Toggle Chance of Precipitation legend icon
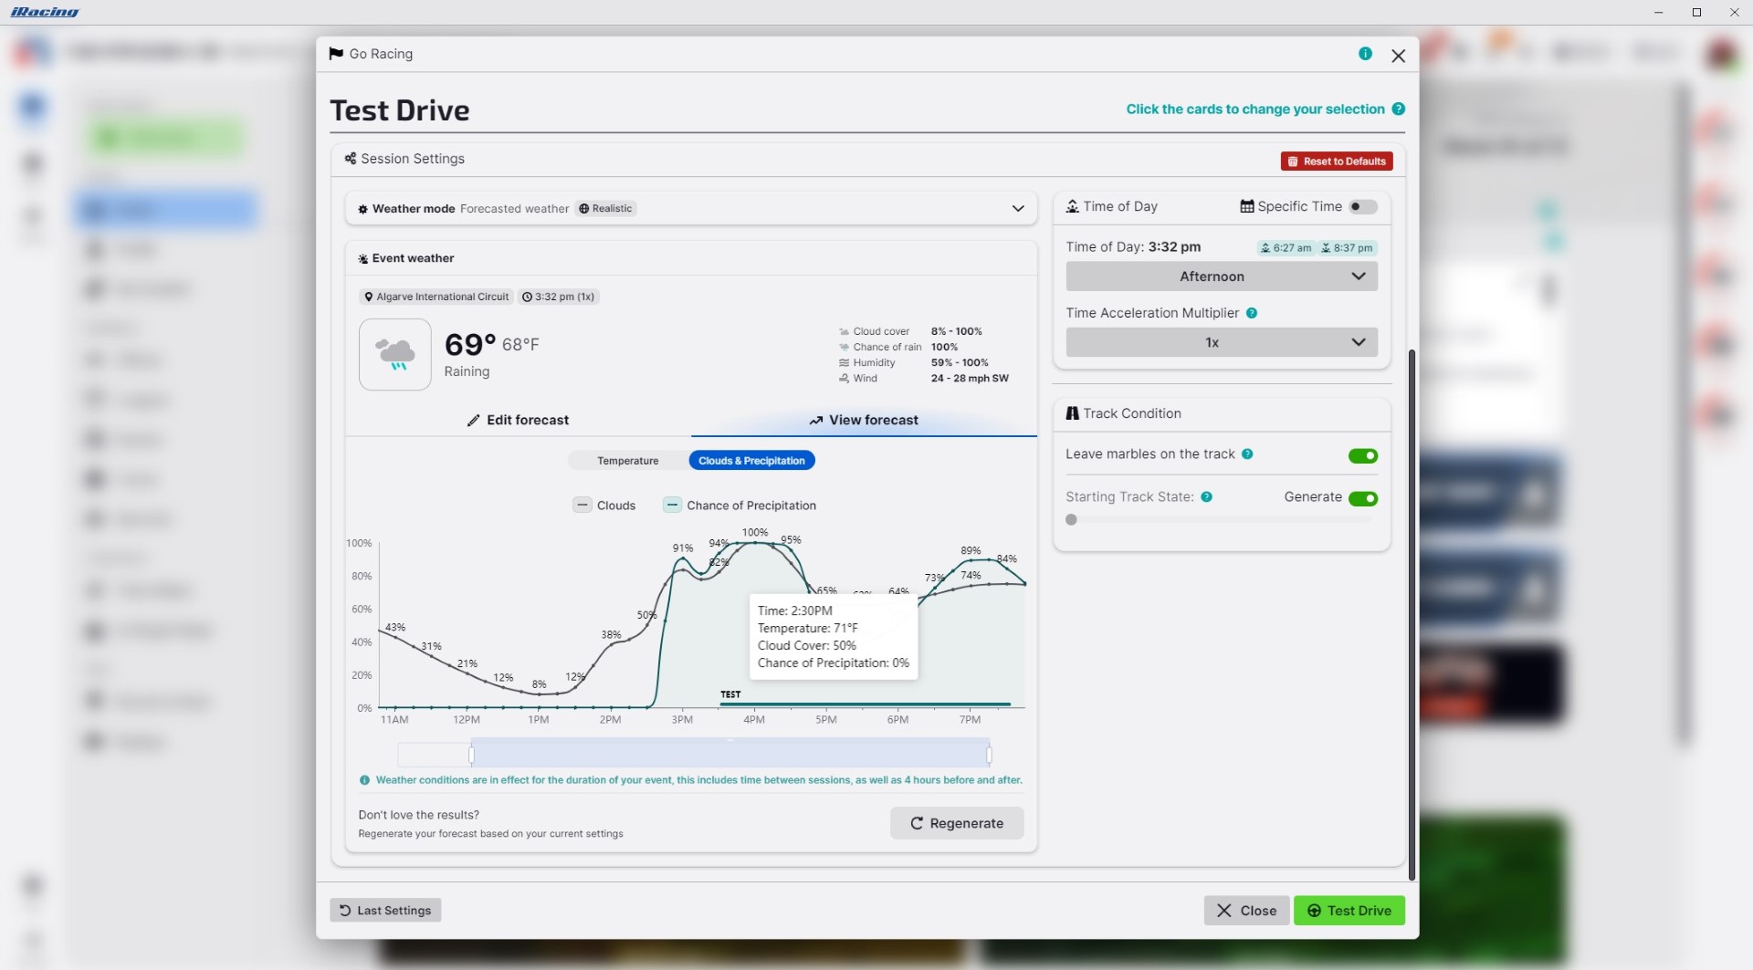This screenshot has width=1753, height=970. pyautogui.click(x=672, y=506)
